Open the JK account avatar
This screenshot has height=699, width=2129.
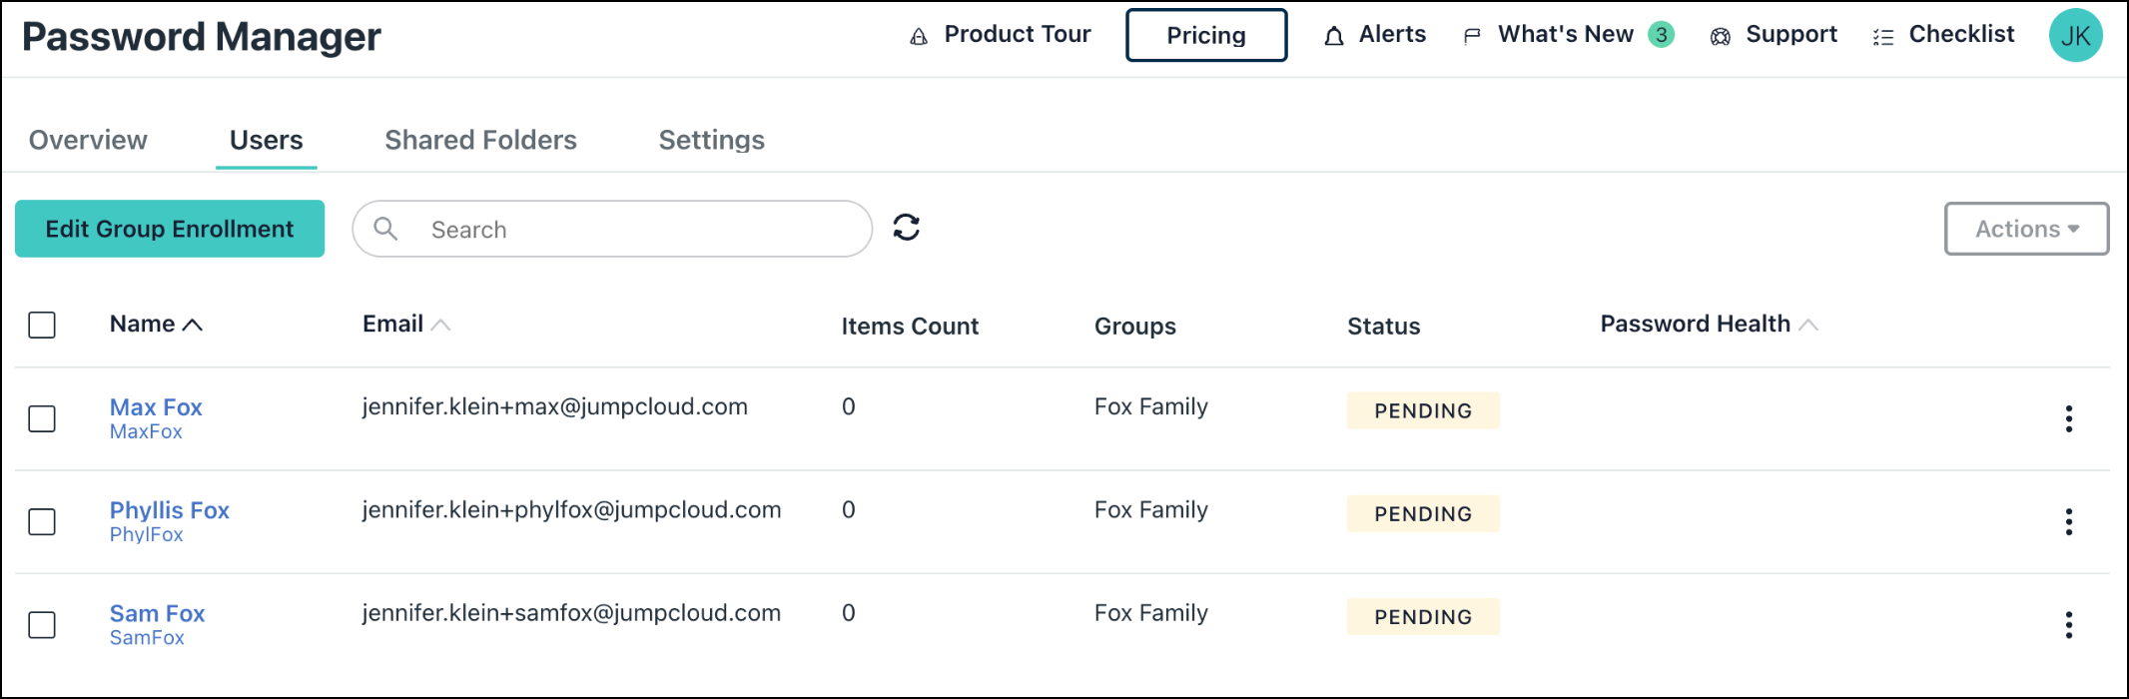(2076, 35)
